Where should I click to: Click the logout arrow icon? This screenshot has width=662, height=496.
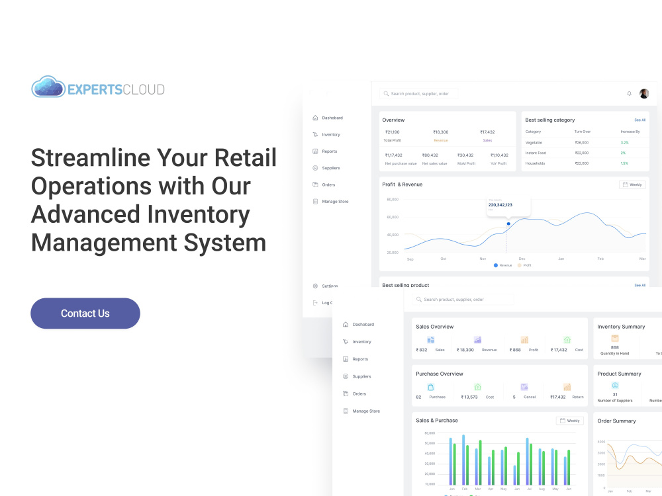[315, 303]
